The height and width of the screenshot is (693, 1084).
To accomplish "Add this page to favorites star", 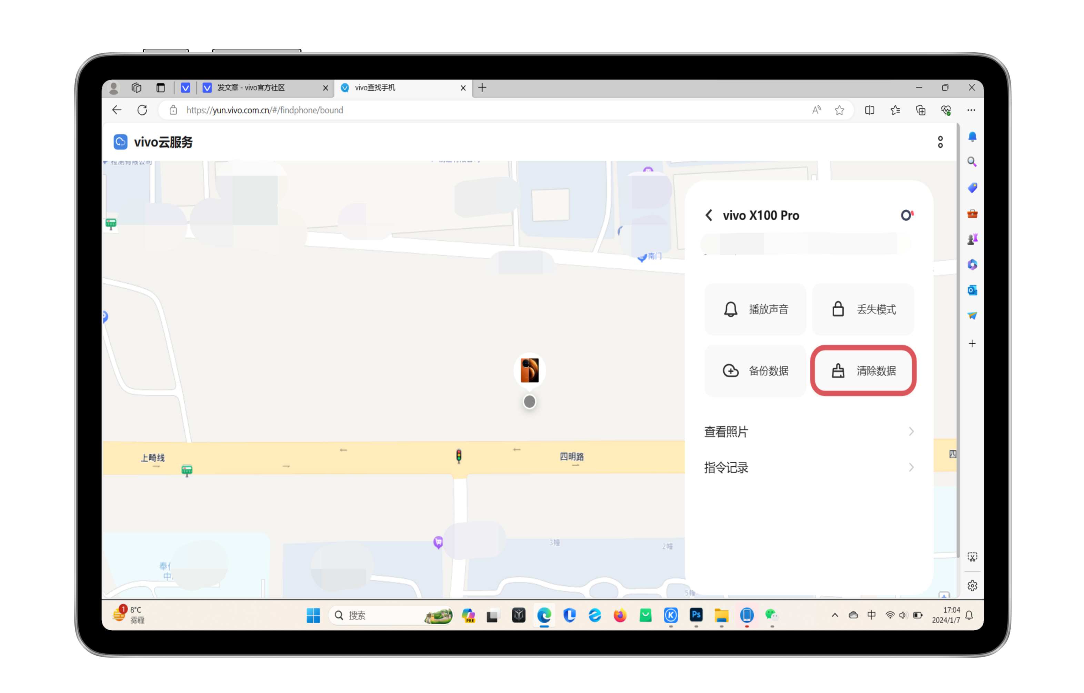I will pos(840,110).
